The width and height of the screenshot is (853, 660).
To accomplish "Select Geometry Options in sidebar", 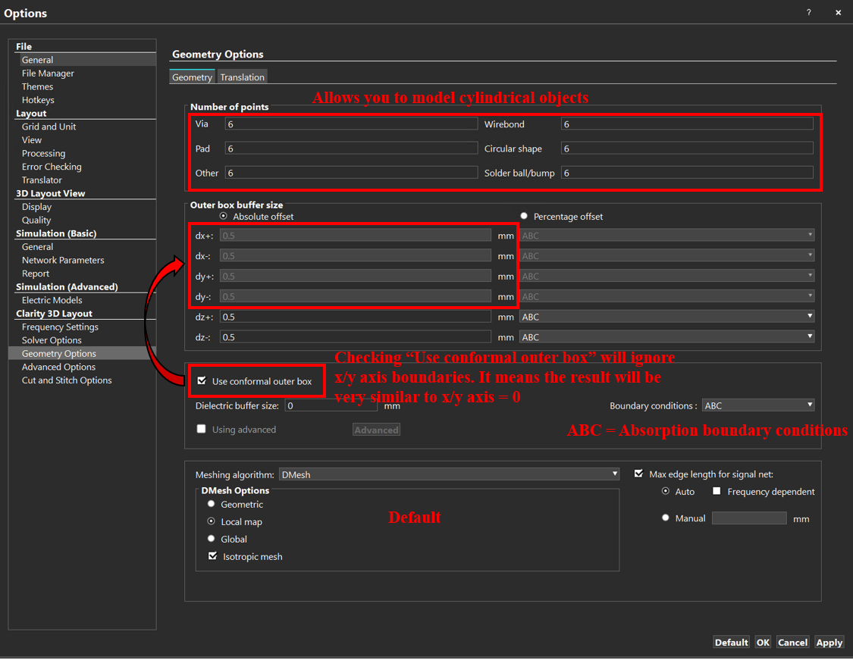I will click(x=82, y=353).
